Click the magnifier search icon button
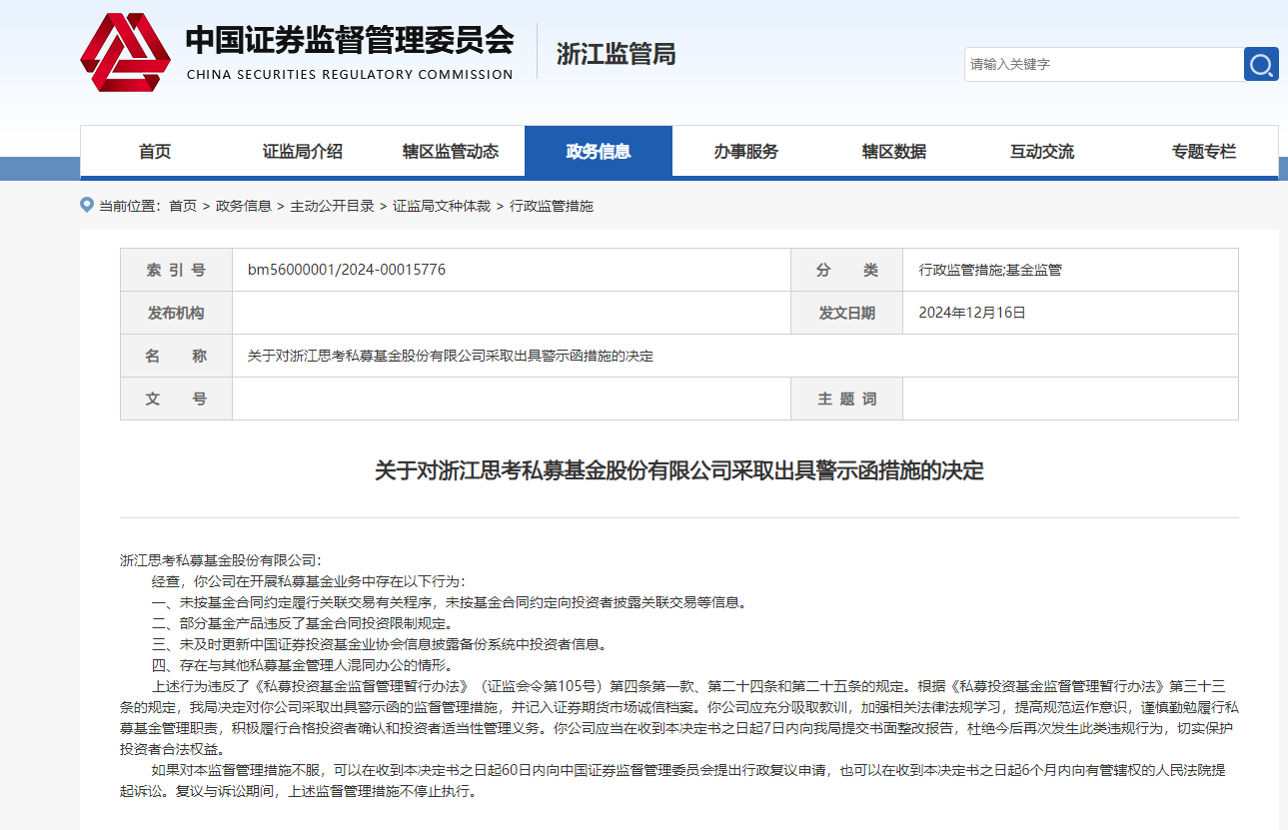 coord(1261,65)
